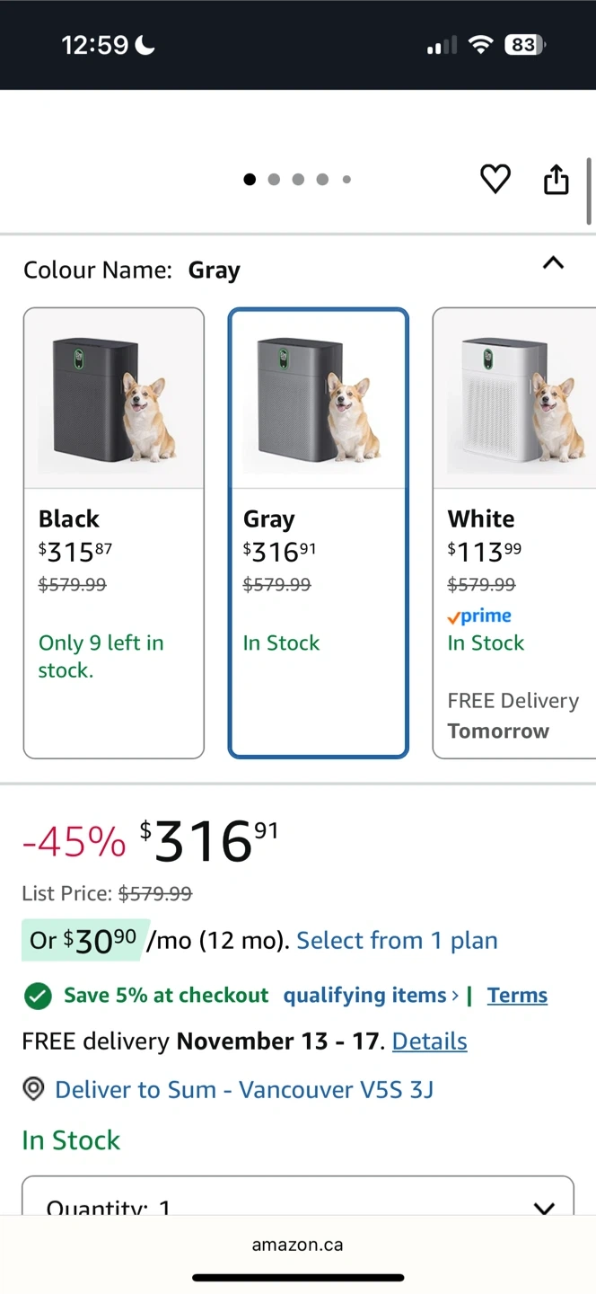Tap the battery indicator showing 83
596x1294 pixels.
pos(525,45)
